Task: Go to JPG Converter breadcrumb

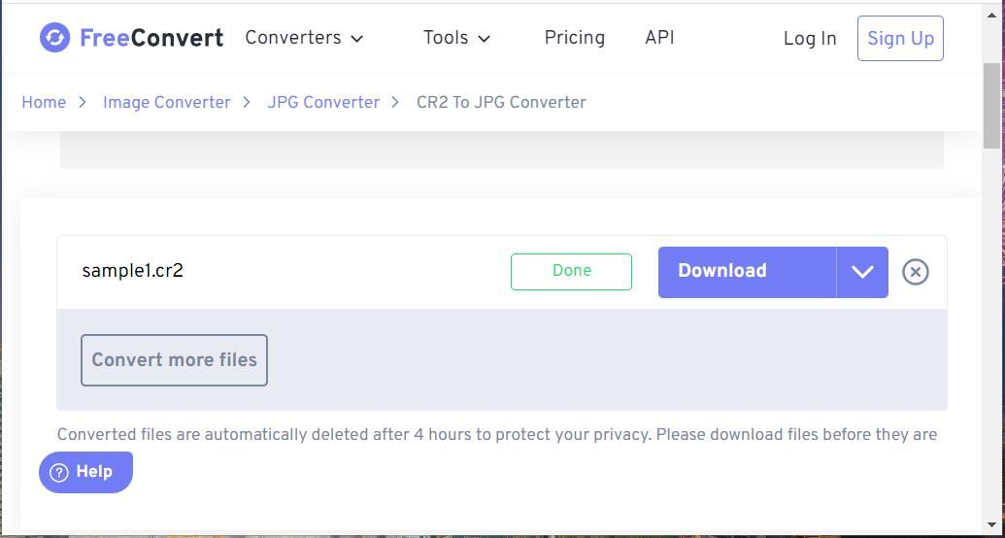Action: coord(323,103)
